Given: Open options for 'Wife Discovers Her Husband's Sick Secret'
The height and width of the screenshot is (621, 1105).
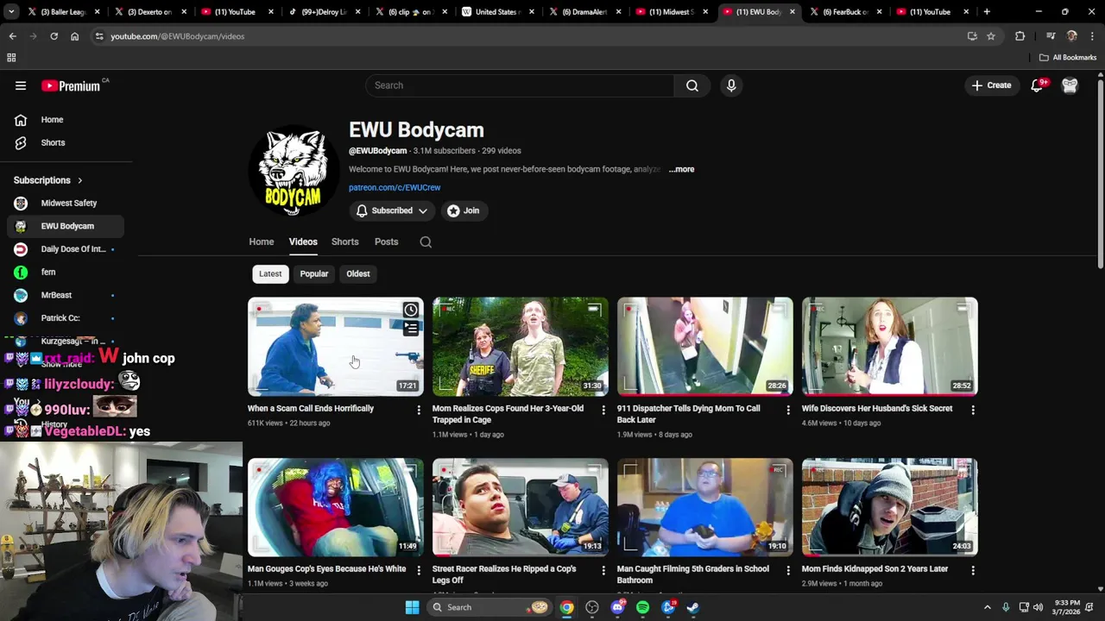Looking at the screenshot, I should [x=973, y=410].
